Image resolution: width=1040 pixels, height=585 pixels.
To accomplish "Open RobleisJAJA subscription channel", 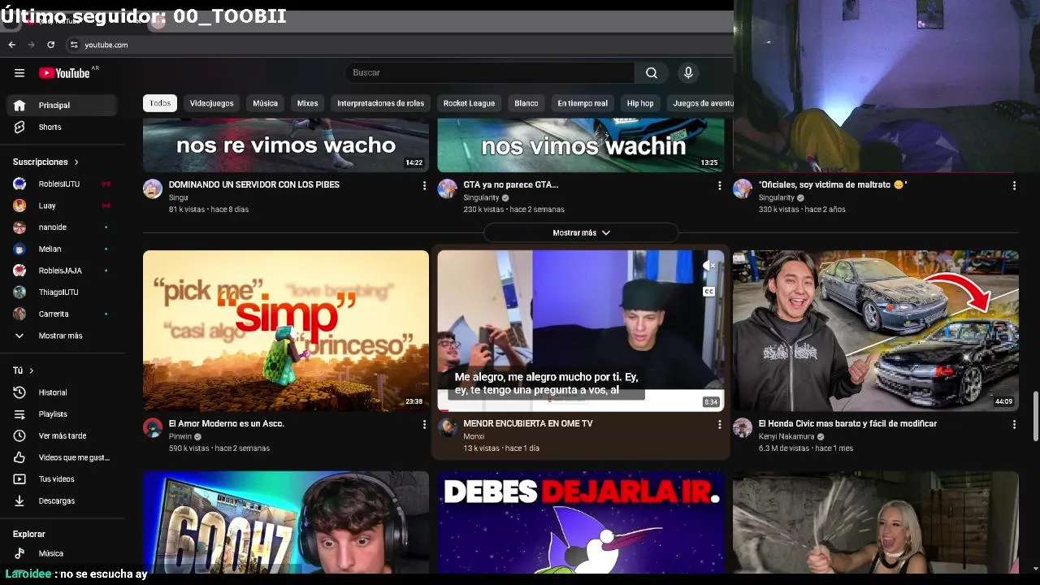I will pyautogui.click(x=63, y=271).
